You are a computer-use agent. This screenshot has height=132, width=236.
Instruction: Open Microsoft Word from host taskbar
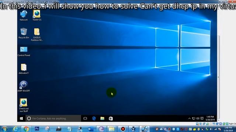tap(90, 129)
